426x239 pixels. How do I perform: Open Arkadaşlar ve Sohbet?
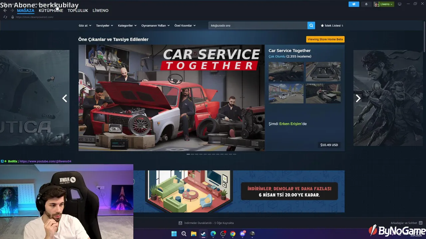coord(404,223)
